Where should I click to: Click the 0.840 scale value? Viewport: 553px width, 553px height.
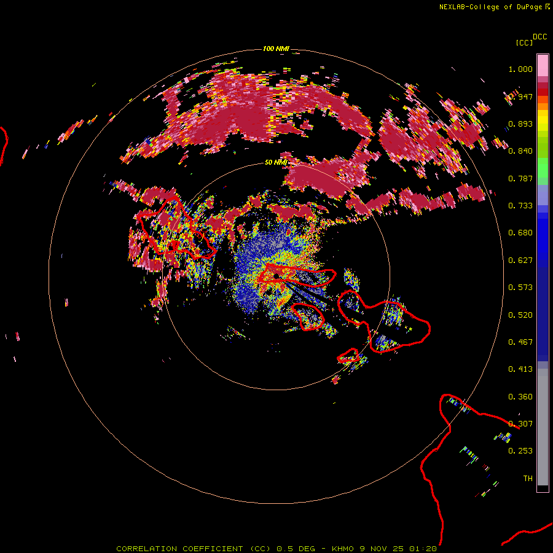pyautogui.click(x=520, y=151)
